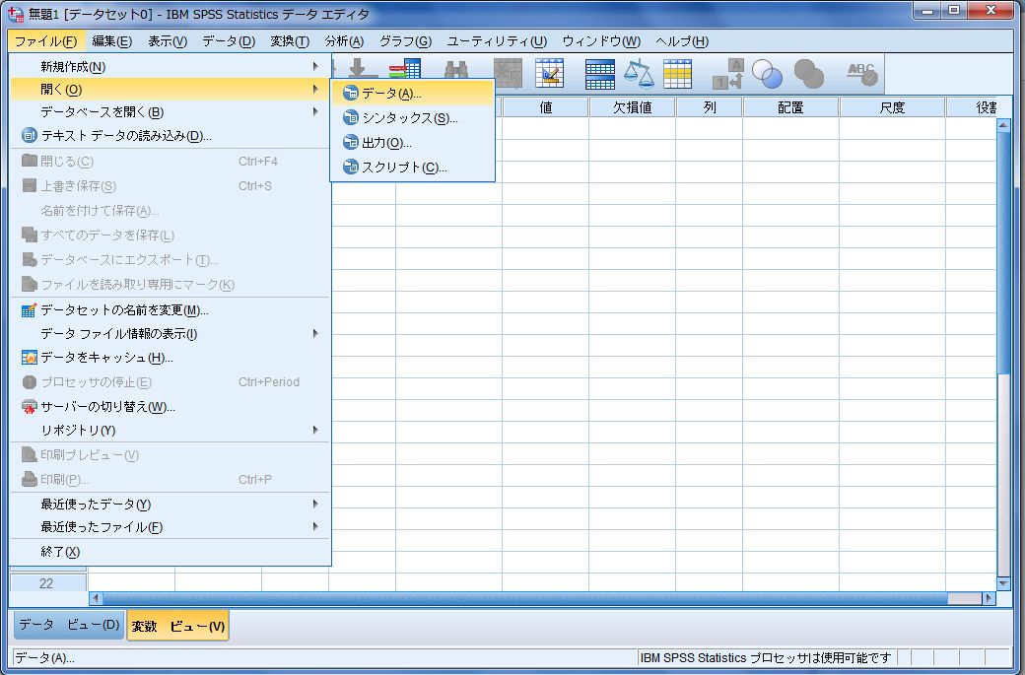Open the 編集(E) menu
The height and width of the screenshot is (675, 1025).
tap(111, 41)
